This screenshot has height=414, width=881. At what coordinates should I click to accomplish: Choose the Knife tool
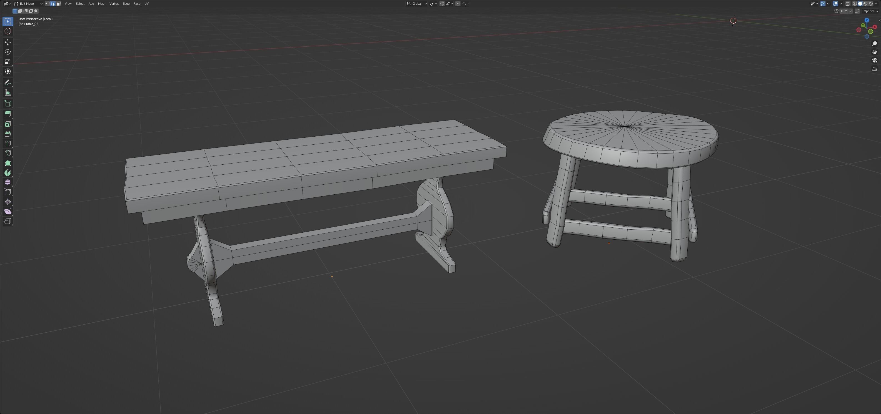tap(8, 153)
